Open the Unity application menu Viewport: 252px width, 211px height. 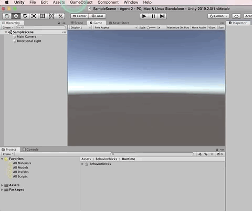[x=19, y=2]
